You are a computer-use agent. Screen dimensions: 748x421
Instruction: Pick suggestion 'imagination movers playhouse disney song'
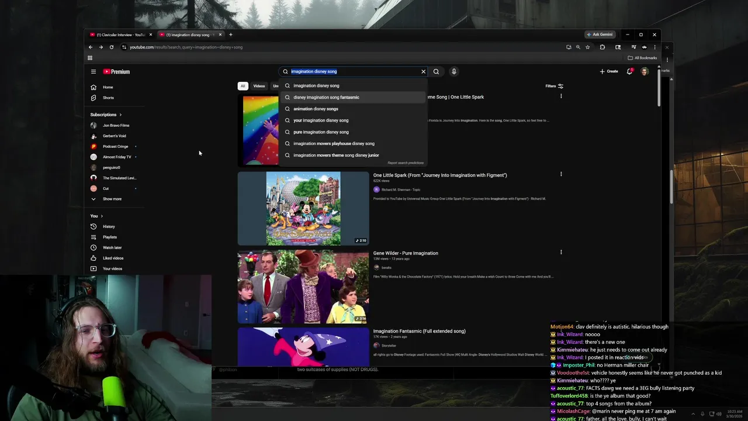(x=353, y=143)
